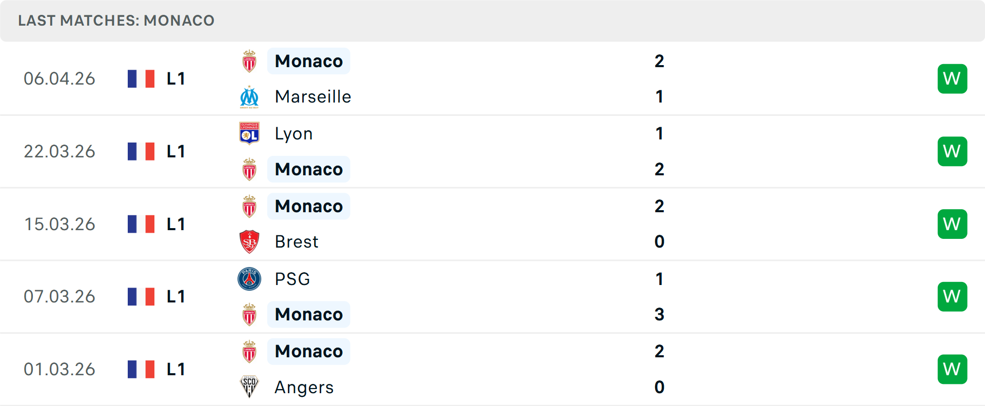Select highlighted Monaco name in Brest match

(309, 206)
